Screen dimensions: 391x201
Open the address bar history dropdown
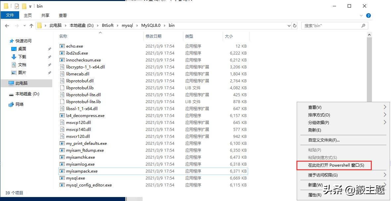[x=289, y=25]
